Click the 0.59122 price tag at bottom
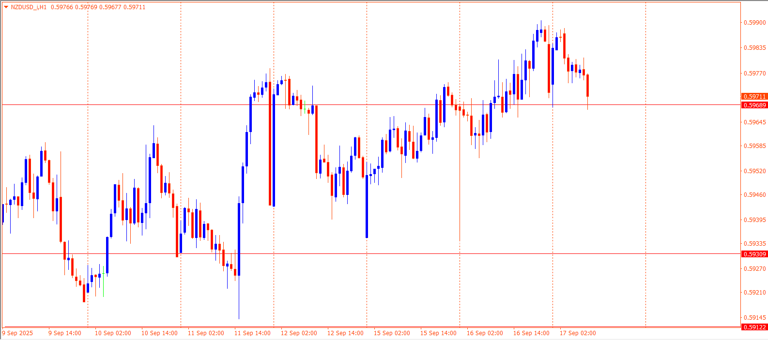 (x=754, y=327)
